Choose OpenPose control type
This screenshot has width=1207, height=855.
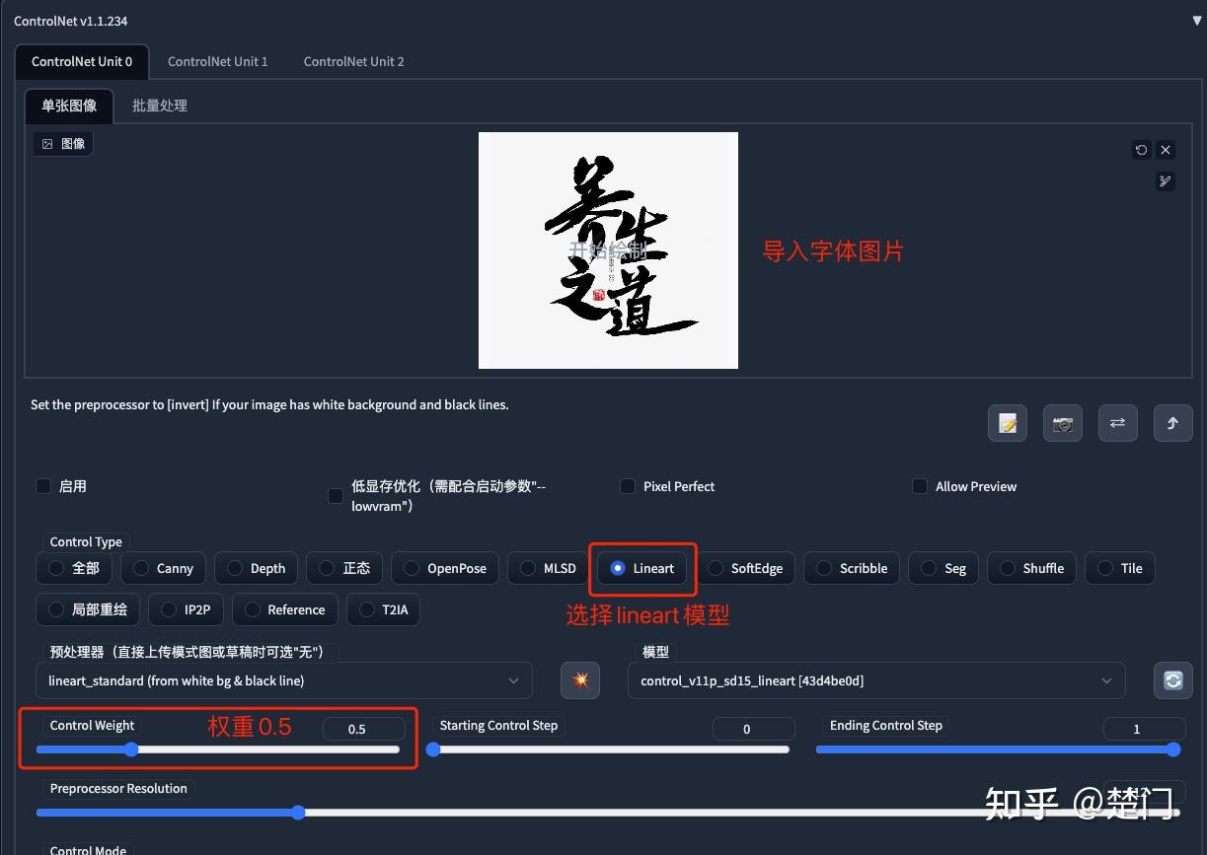point(445,568)
